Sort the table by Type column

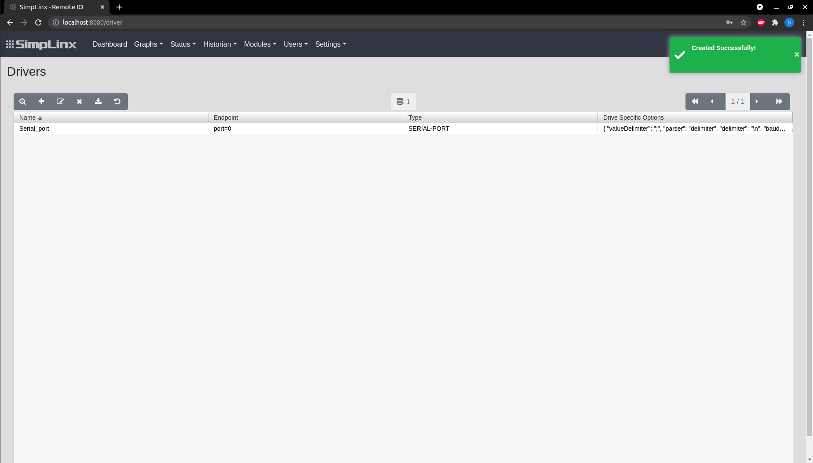click(500, 118)
